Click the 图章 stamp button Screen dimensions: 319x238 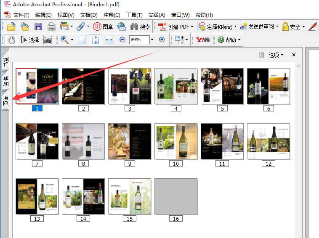click(103, 26)
